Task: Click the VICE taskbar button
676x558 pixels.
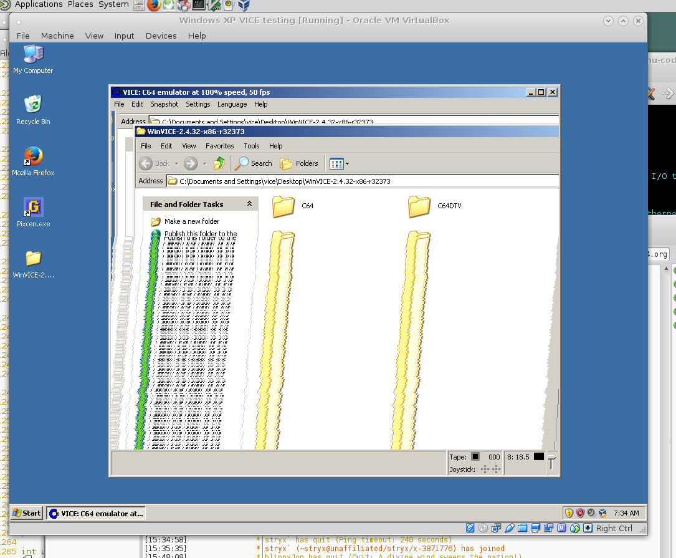Action: tap(96, 513)
